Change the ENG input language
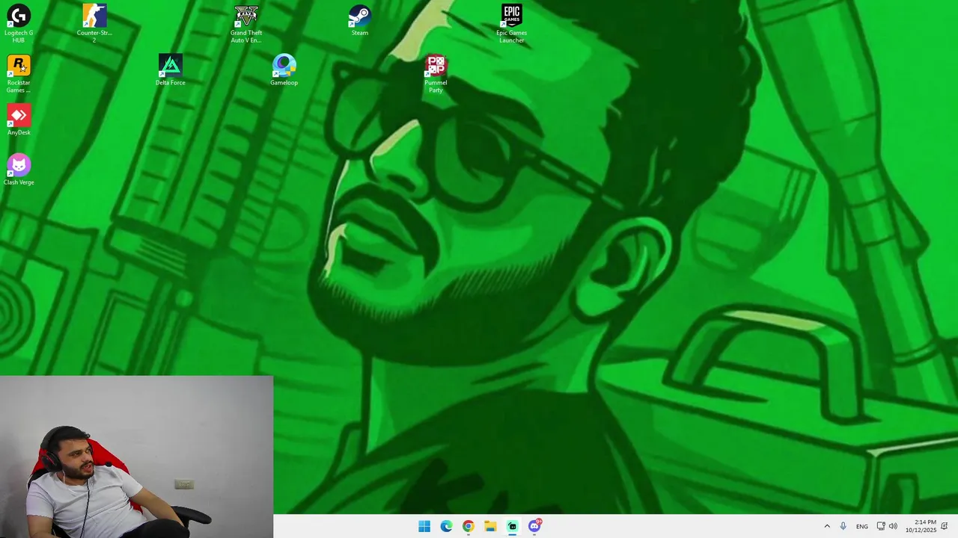 pyautogui.click(x=862, y=526)
